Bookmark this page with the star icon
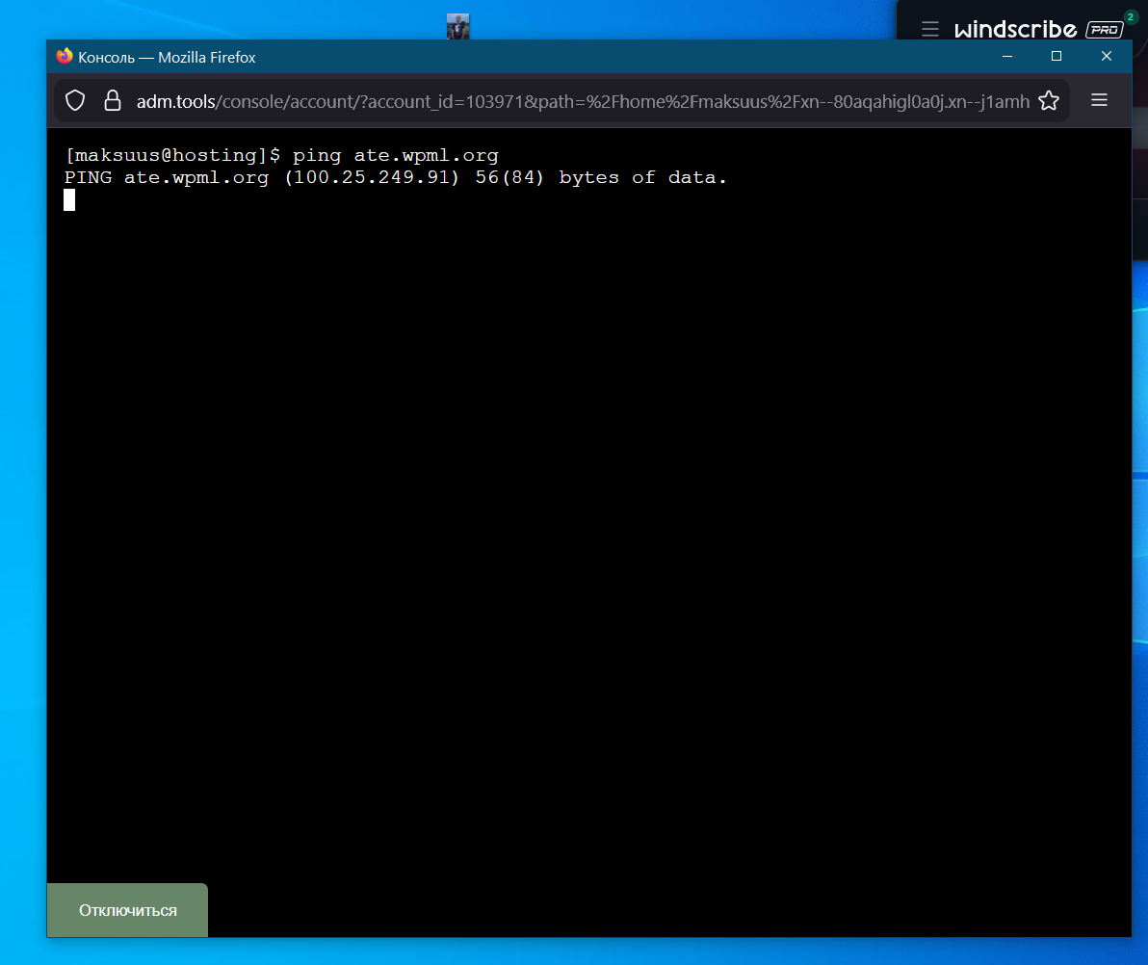The width and height of the screenshot is (1148, 965). point(1049,100)
